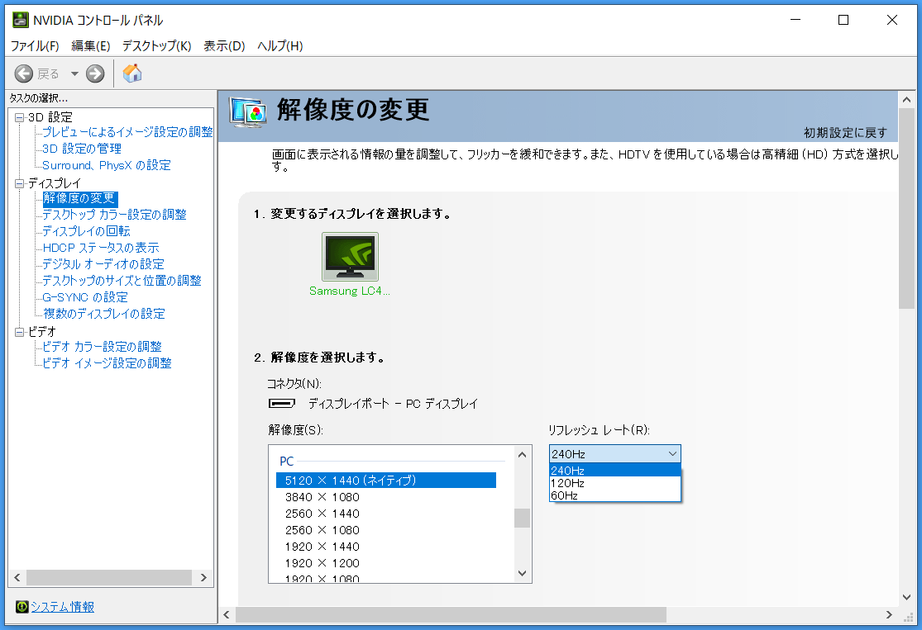The width and height of the screenshot is (922, 630).
Task: Select 解像度の変更 in task tree
Action: (79, 198)
